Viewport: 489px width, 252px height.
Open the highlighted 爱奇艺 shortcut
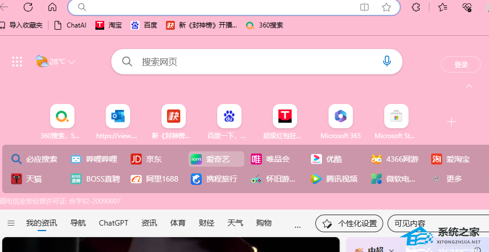[216, 160]
